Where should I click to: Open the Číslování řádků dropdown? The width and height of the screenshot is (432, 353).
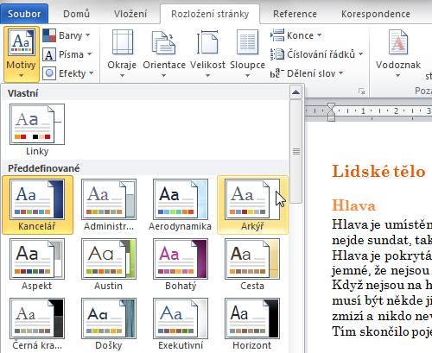pyautogui.click(x=316, y=54)
